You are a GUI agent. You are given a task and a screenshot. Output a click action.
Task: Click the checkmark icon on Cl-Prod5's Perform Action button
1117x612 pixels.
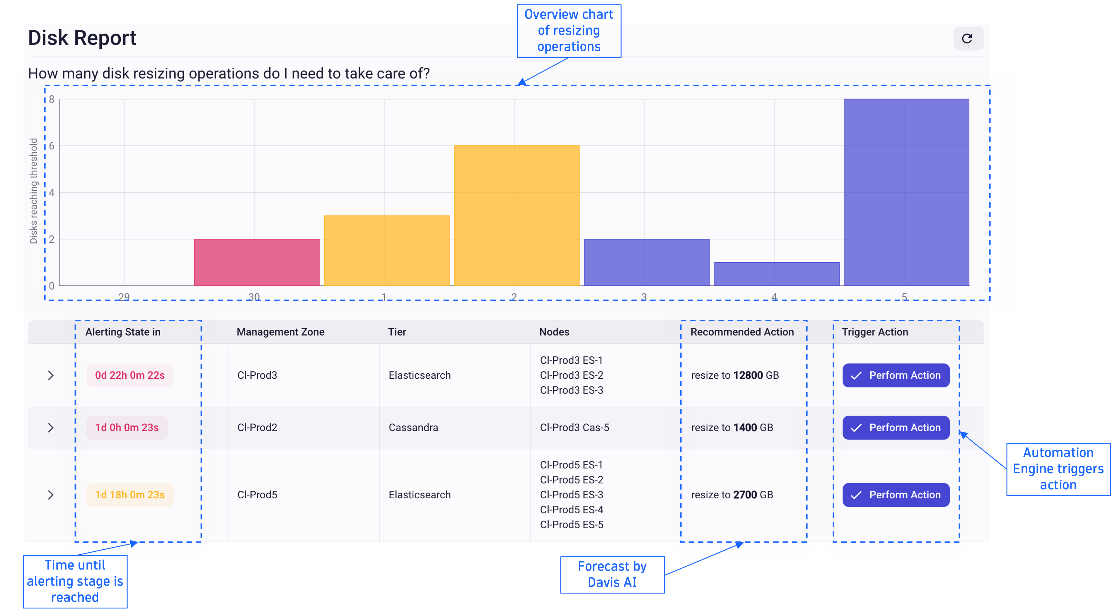(855, 495)
